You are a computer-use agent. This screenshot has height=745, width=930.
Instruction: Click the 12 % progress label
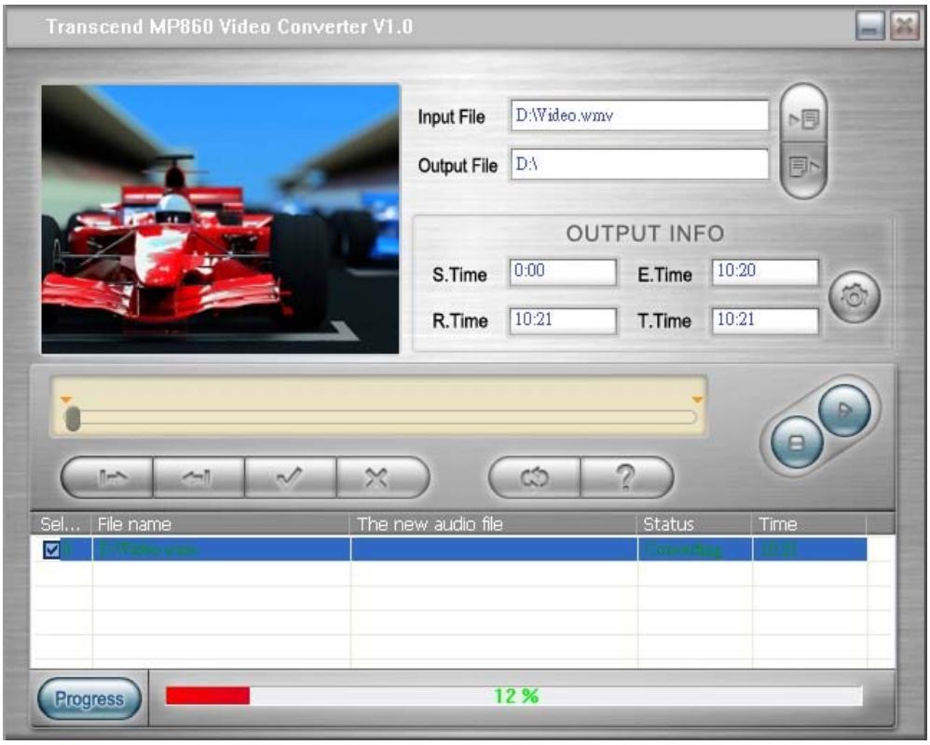516,696
